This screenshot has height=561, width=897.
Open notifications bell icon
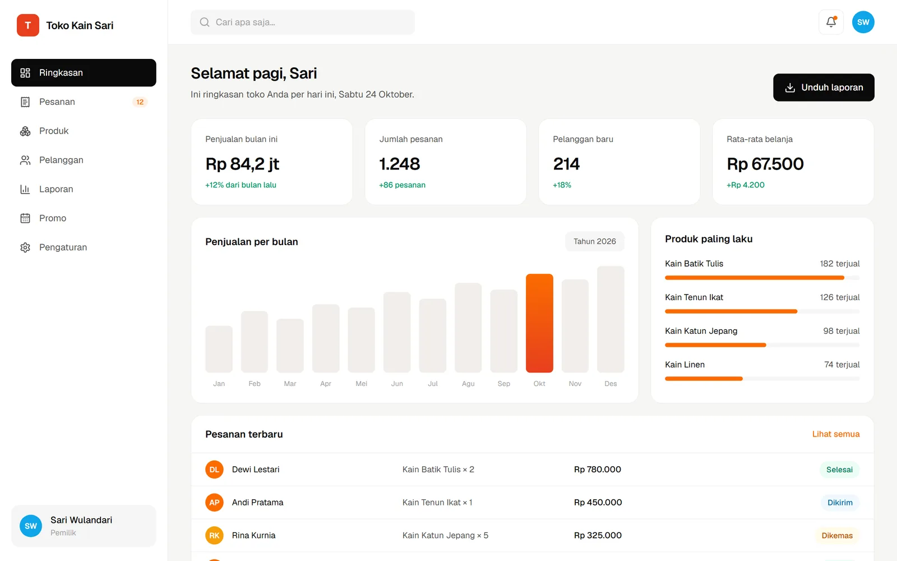831,22
